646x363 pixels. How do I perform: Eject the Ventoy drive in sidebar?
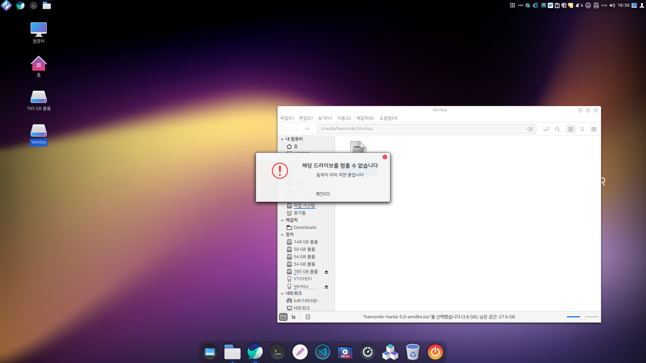tap(326, 287)
